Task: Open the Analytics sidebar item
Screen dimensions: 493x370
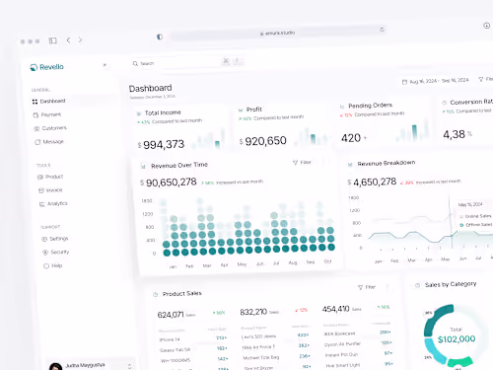Action: point(53,204)
